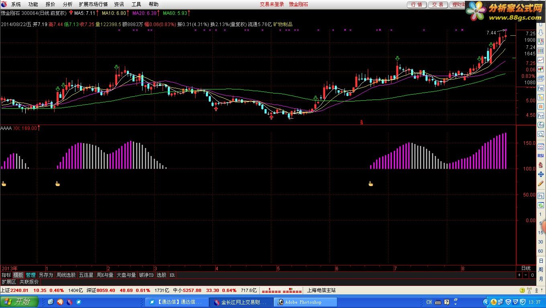
Task: Click the wavy indicator line icon in sidebar
Action: pos(541,146)
